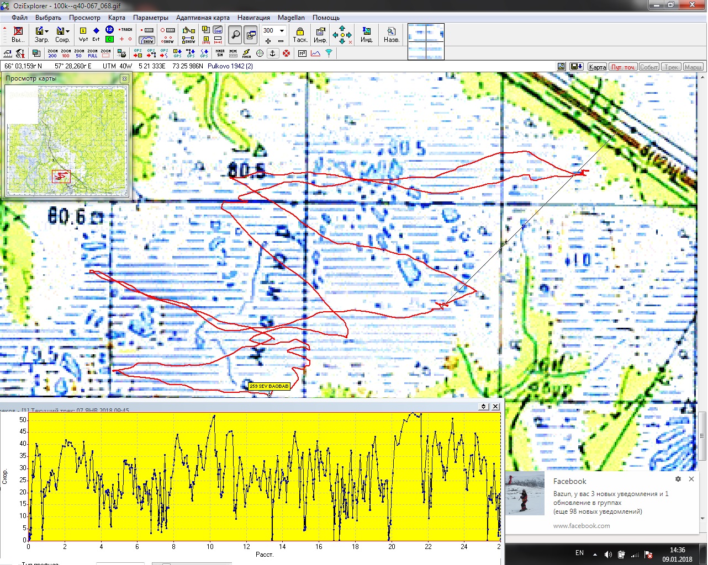This screenshot has height=565, width=708.
Task: Expand the Загр. load dropdown arrow
Action: point(47,31)
